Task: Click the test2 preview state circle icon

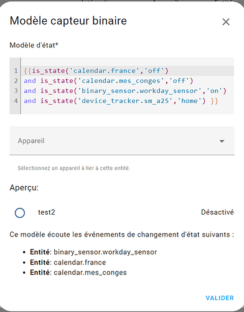Action: point(20,213)
